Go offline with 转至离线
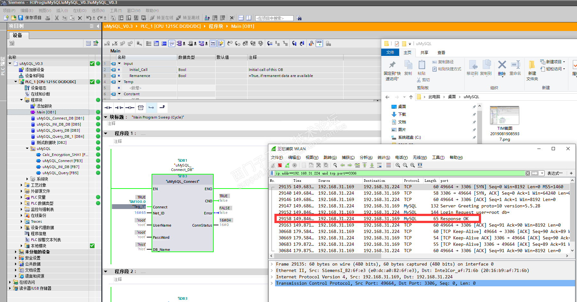Screen dimensions: 577x302 click(188, 18)
